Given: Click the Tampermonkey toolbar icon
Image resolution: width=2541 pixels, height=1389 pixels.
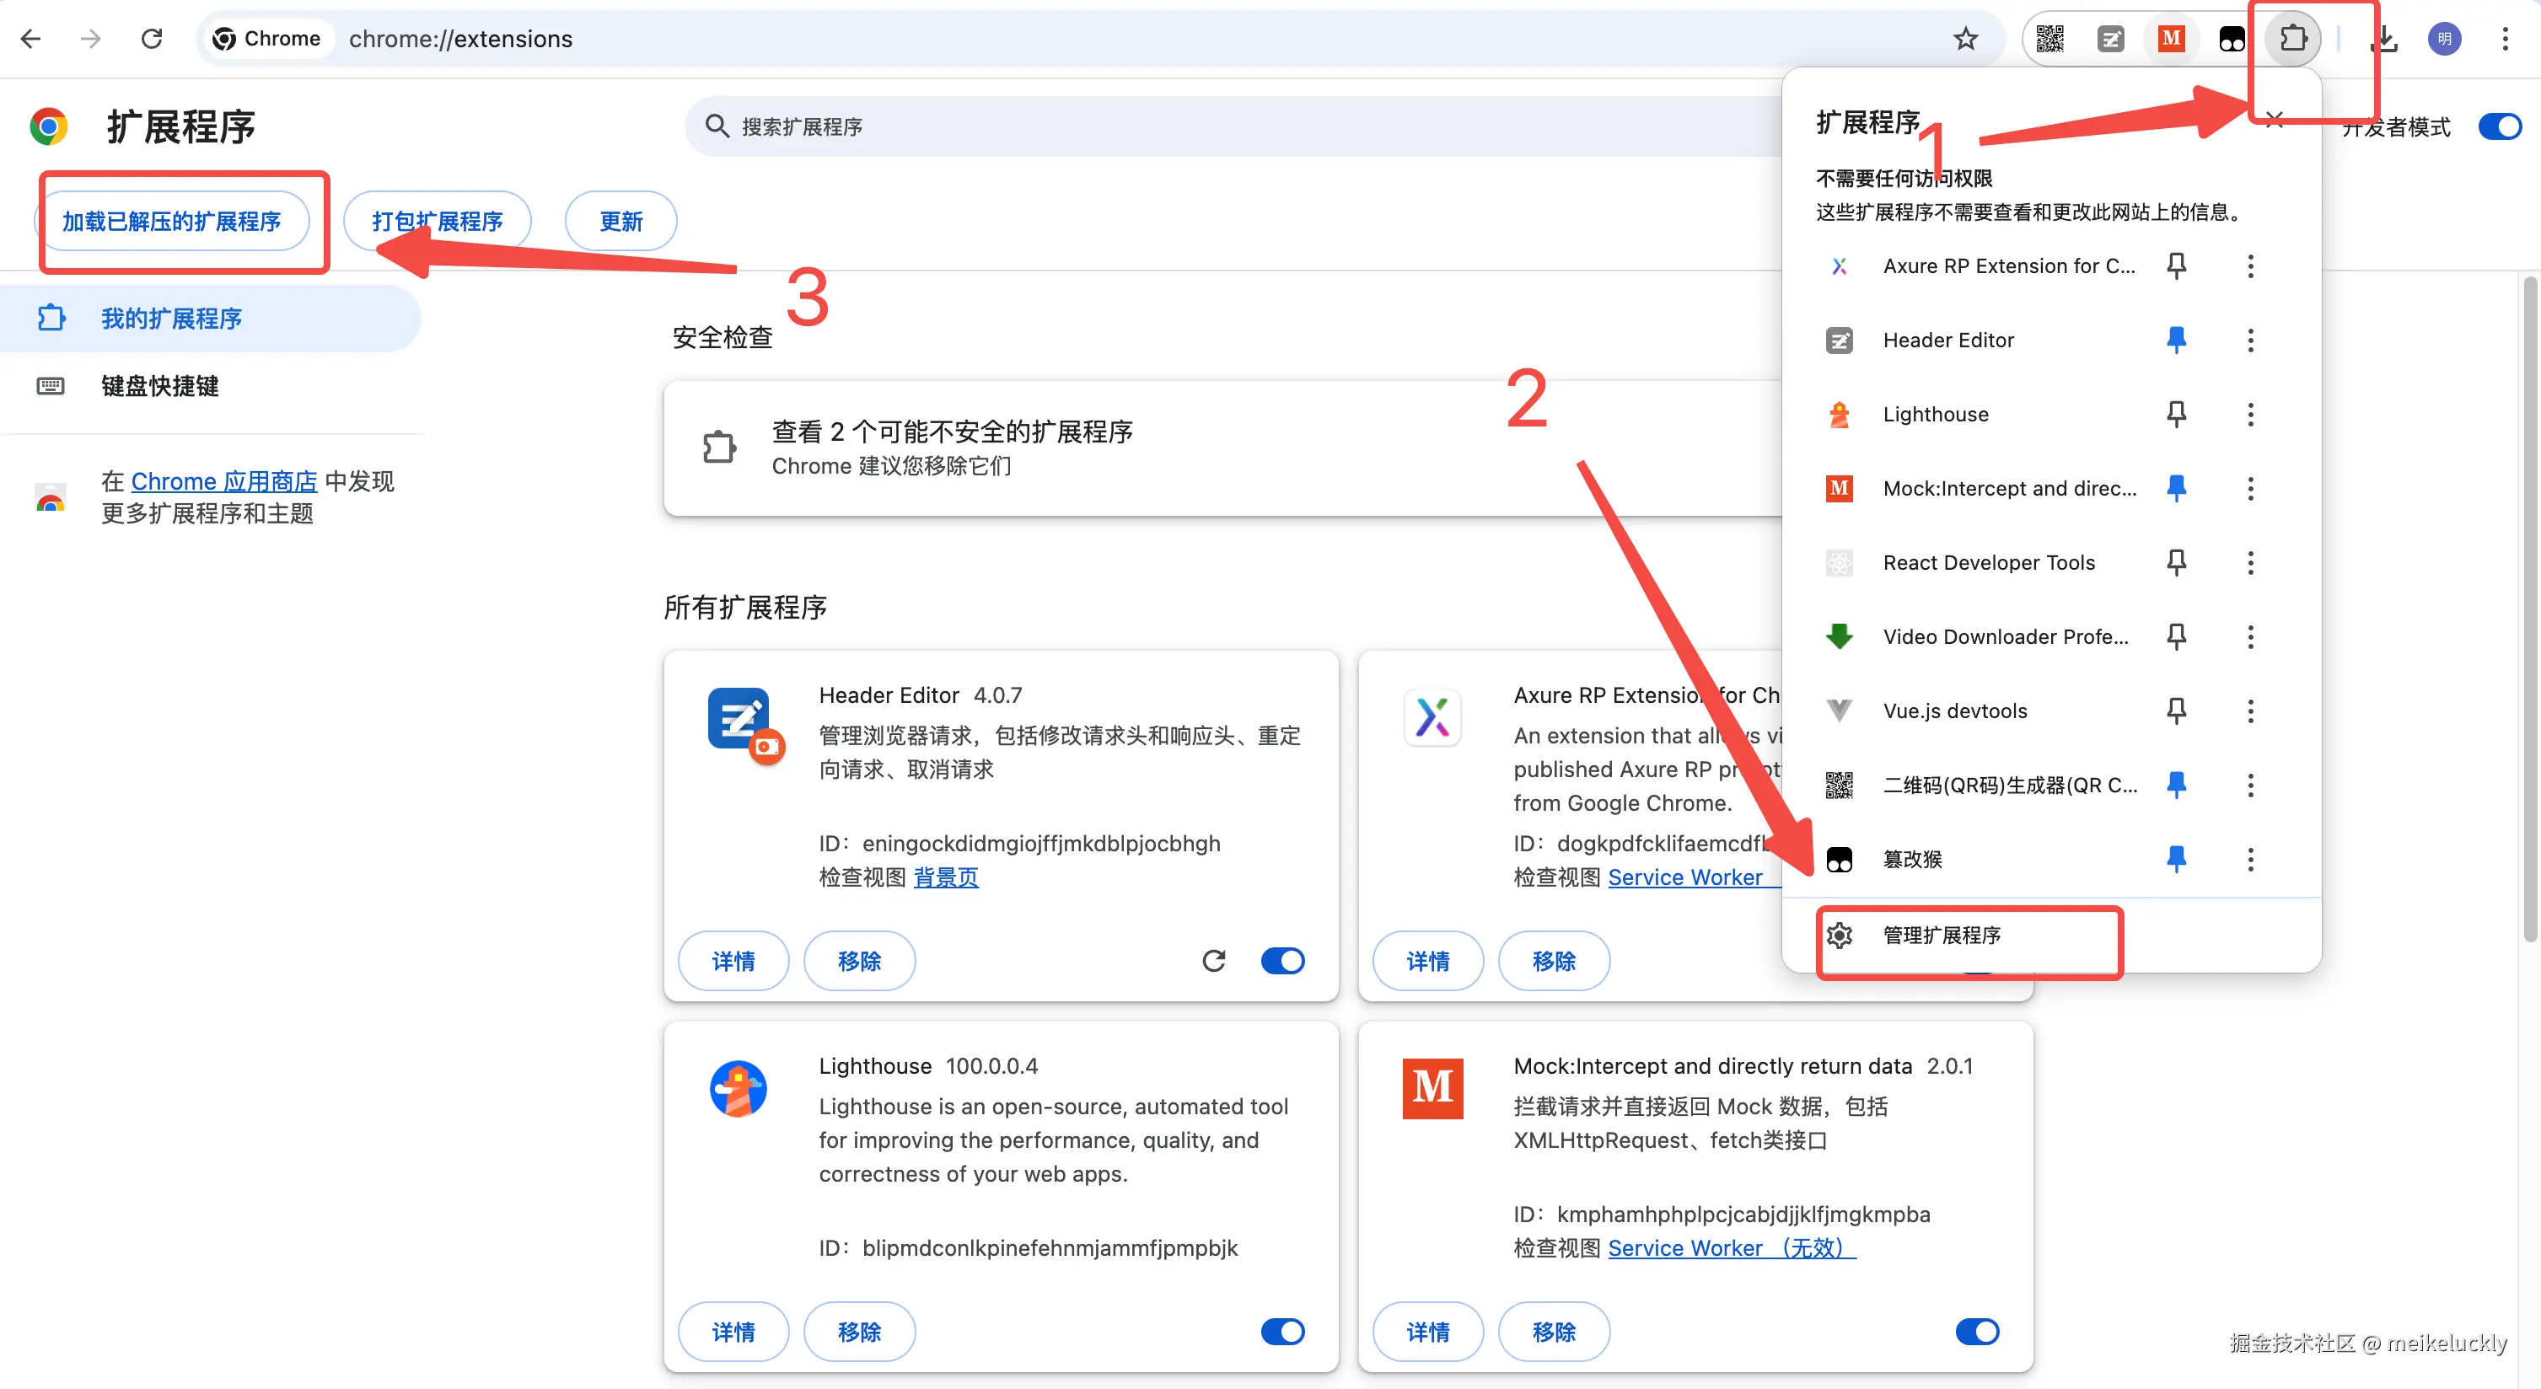Looking at the screenshot, I should (x=2232, y=39).
